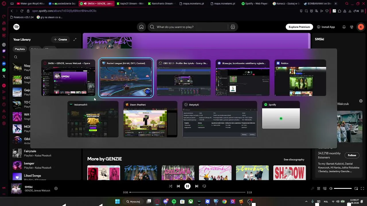Open the new tab plus button

[x=336, y=3]
